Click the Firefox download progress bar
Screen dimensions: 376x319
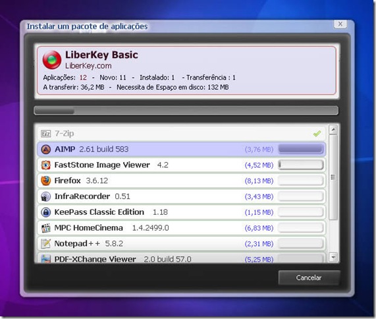tap(301, 181)
